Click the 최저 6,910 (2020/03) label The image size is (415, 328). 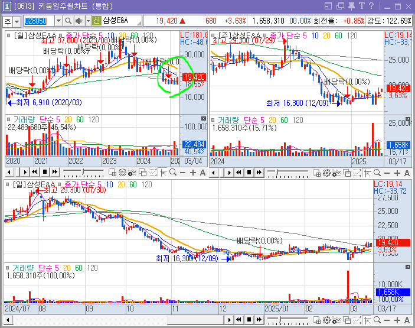click(49, 102)
